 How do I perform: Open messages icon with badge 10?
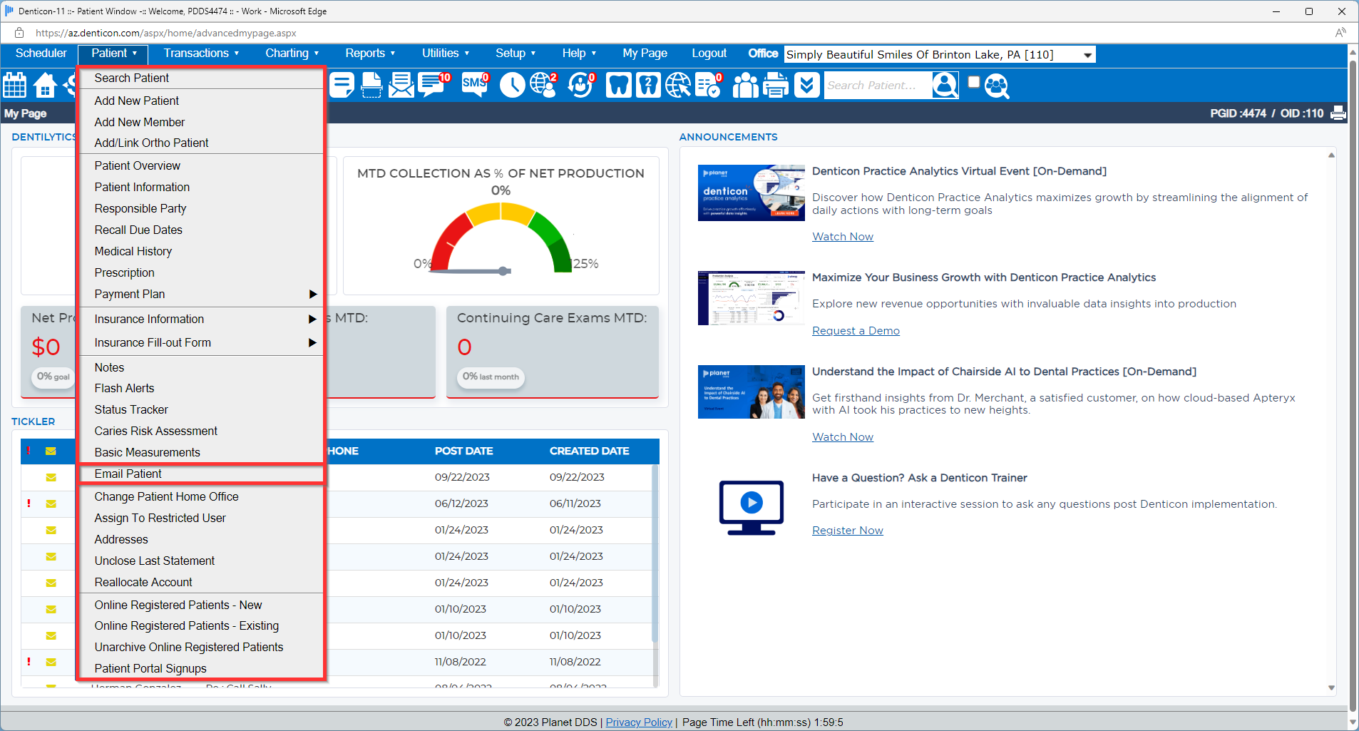tap(434, 85)
